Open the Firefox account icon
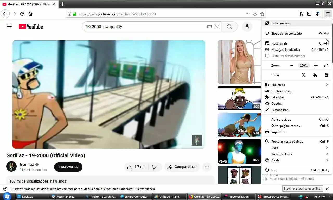333x200 pixels. point(317,14)
